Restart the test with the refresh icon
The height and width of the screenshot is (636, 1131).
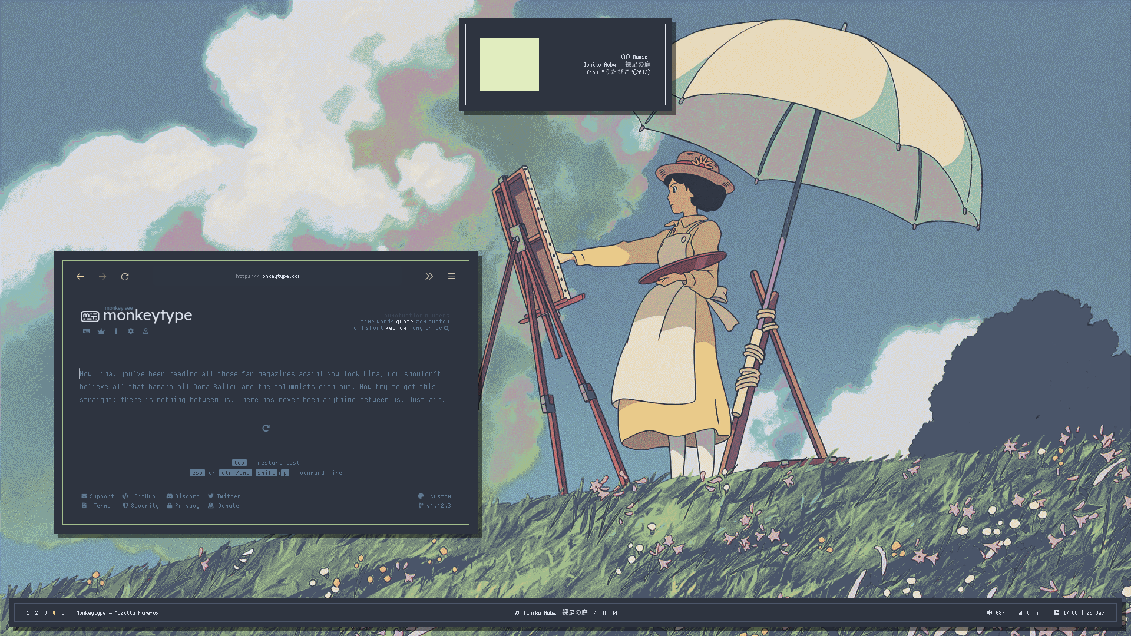tap(266, 428)
